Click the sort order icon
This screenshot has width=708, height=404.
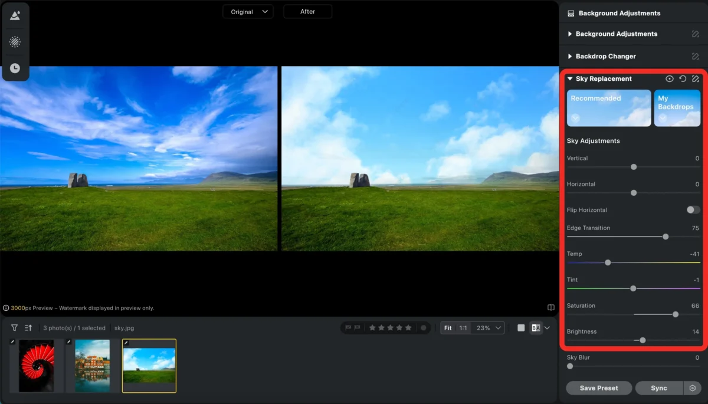click(x=28, y=328)
